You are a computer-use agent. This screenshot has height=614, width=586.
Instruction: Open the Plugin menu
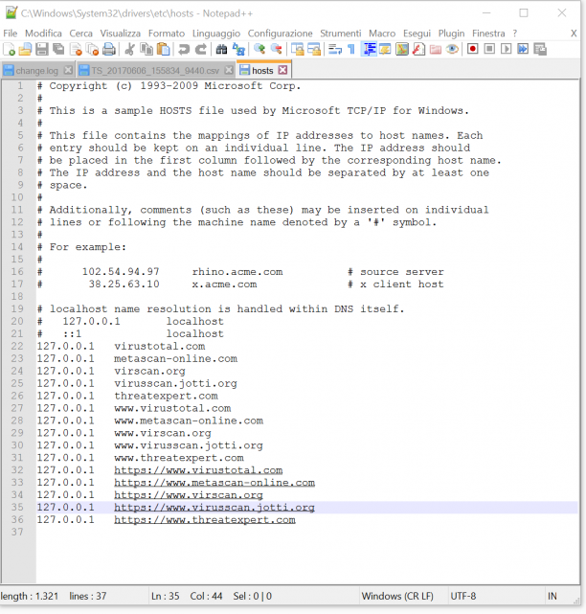[x=451, y=34]
